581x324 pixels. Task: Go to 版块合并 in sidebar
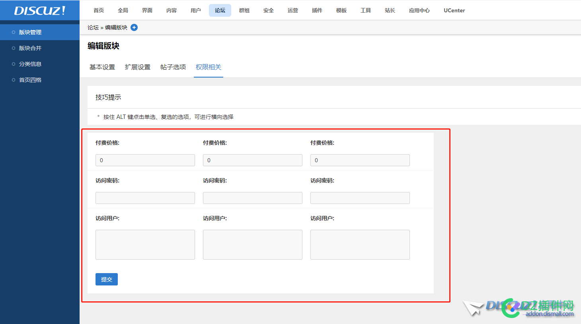point(40,48)
